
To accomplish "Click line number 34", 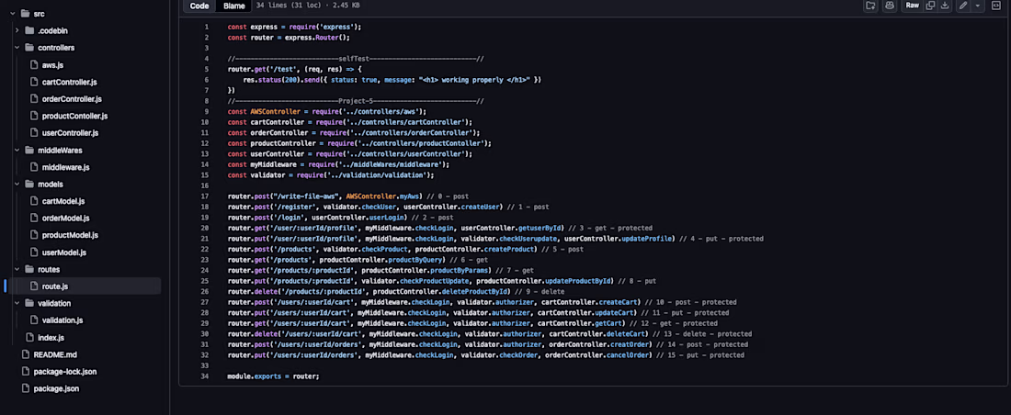I will pos(205,376).
